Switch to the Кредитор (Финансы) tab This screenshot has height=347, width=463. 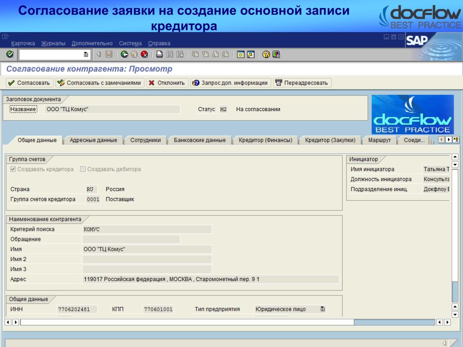click(265, 140)
